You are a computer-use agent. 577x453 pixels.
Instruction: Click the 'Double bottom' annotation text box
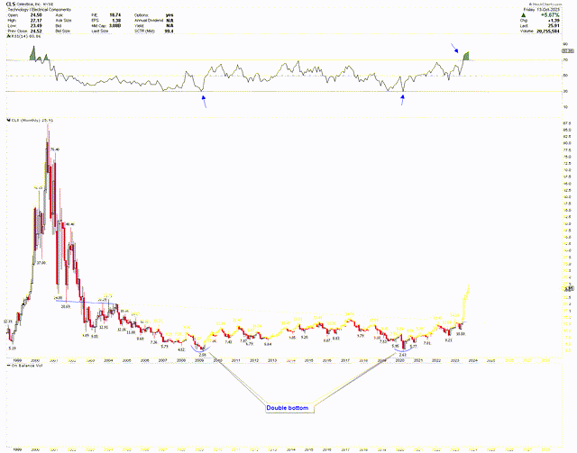(x=290, y=408)
